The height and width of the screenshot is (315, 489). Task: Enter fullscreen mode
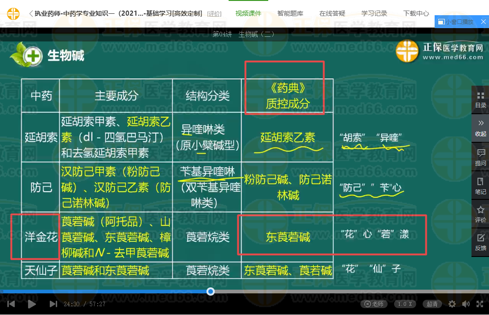[480, 304]
